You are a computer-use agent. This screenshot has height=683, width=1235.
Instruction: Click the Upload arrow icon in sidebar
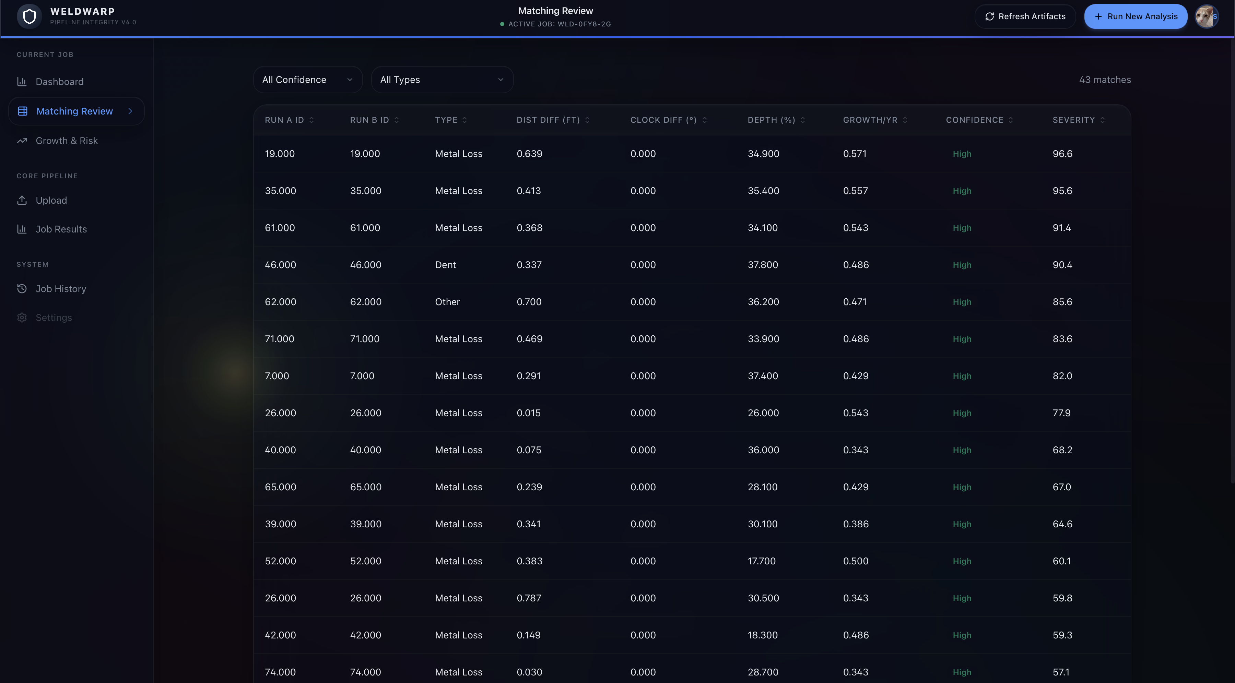tap(22, 200)
